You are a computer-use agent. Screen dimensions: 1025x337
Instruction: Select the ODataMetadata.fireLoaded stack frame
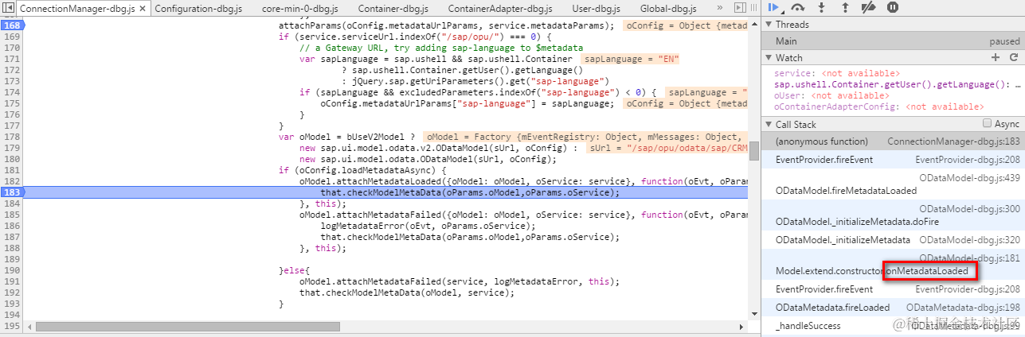pyautogui.click(x=893, y=308)
